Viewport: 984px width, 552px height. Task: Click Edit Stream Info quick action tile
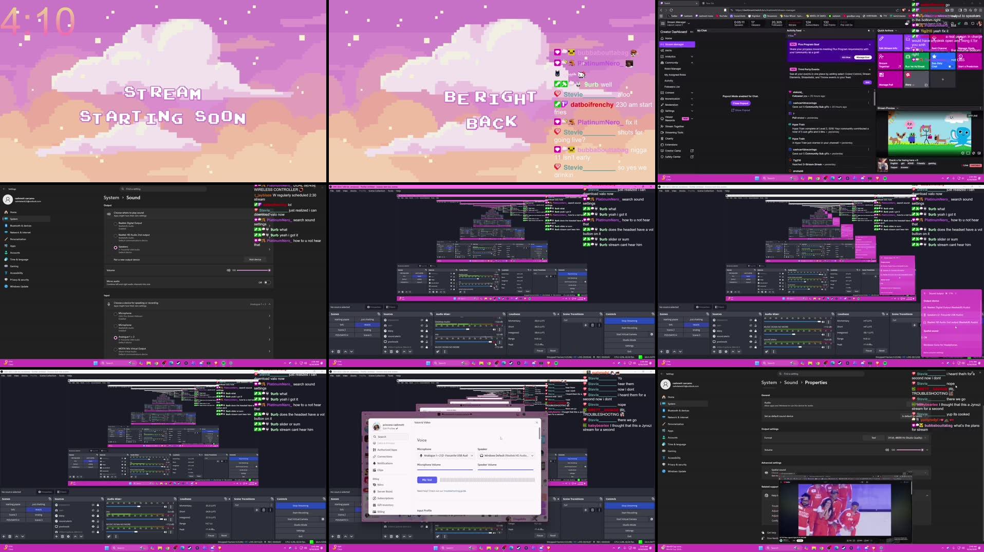coord(889,42)
